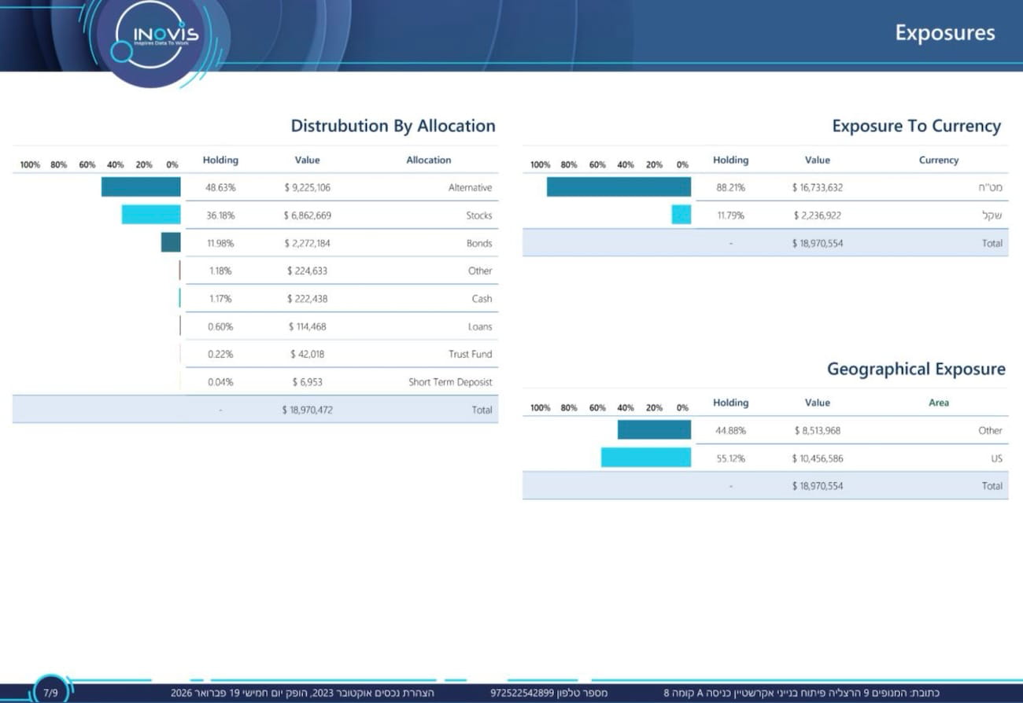Select the US geographical exposure bar
The image size is (1023, 703).
646,458
